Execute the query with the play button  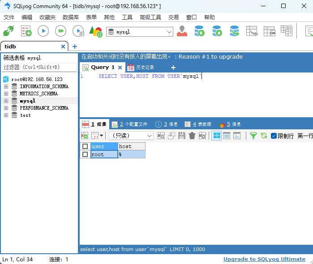(x=43, y=31)
